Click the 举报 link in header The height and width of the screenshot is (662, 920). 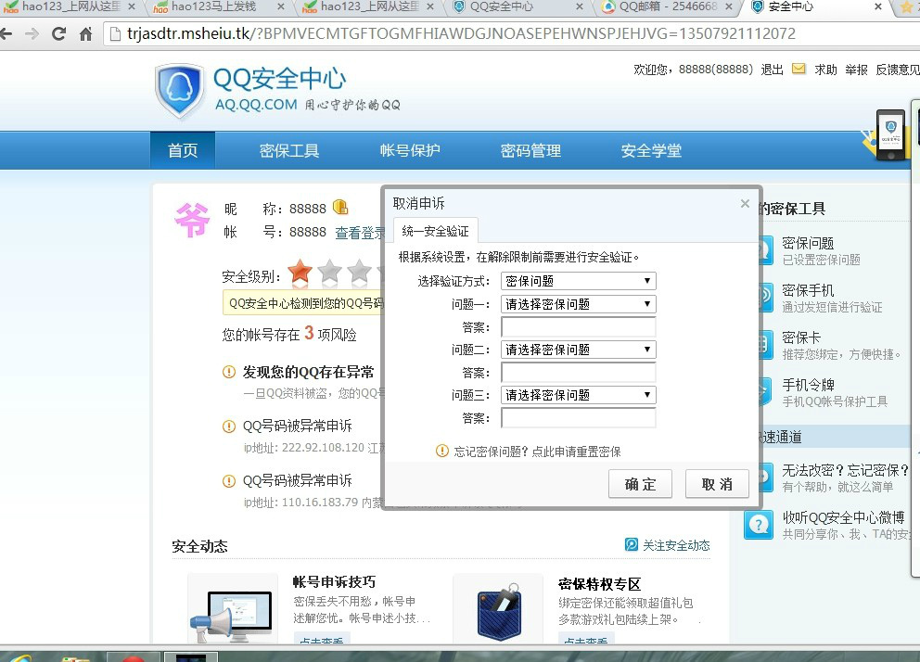click(856, 70)
